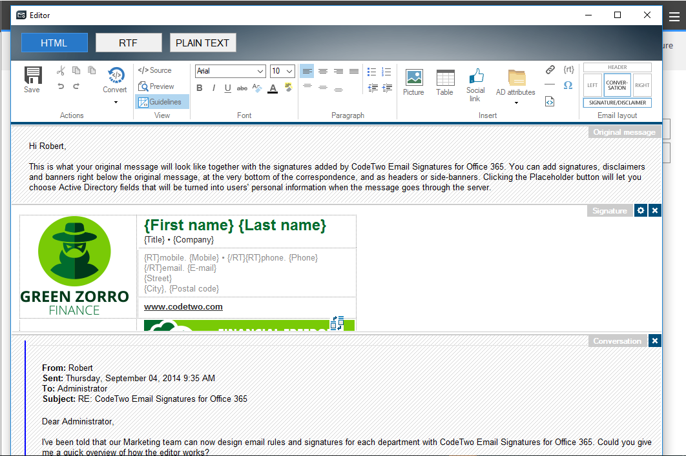This screenshot has width=686, height=456.
Task: Decrease paragraph indent
Action: tap(373, 88)
